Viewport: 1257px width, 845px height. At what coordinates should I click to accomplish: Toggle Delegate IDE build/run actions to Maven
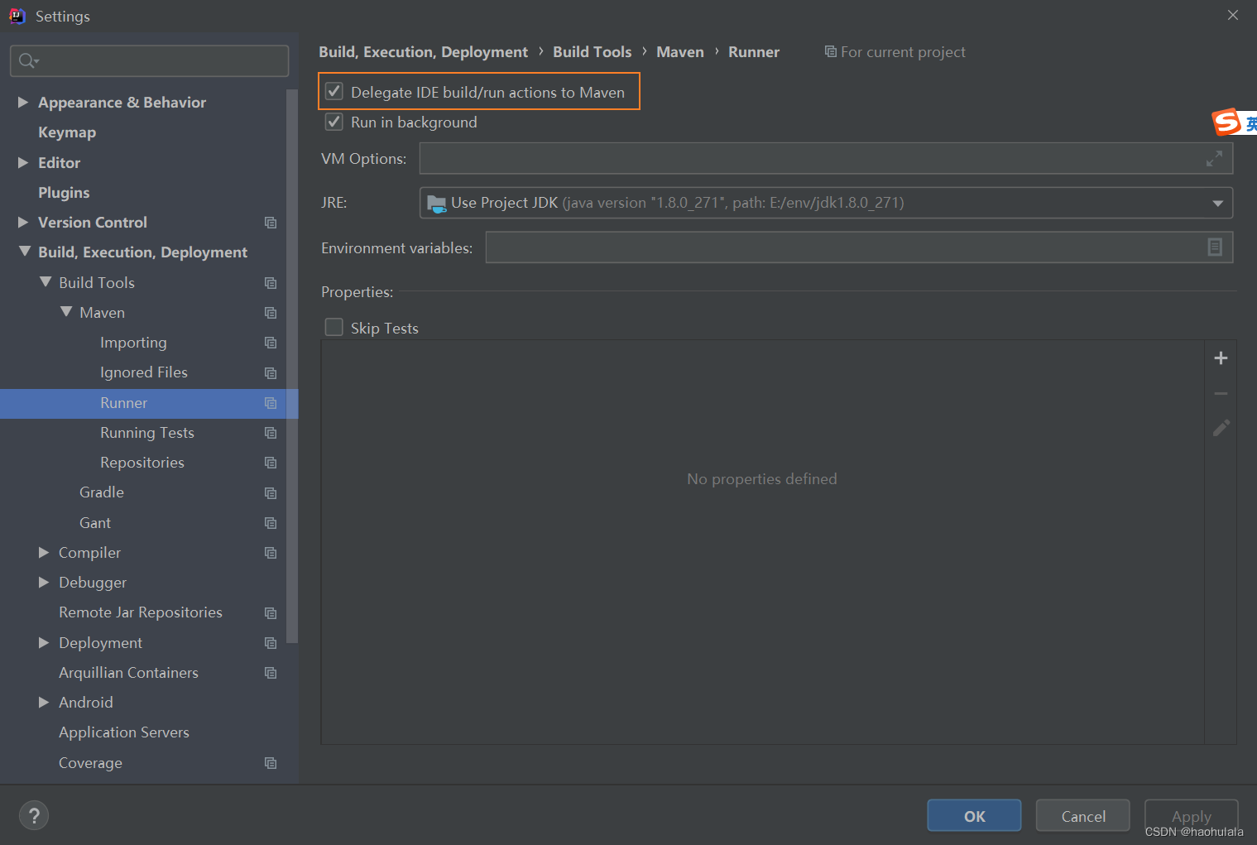334,92
